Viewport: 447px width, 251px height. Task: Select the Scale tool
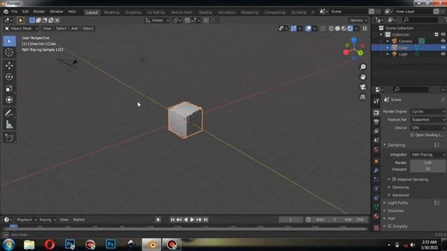pyautogui.click(x=9, y=89)
